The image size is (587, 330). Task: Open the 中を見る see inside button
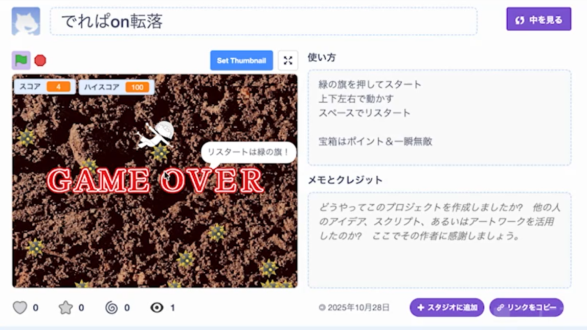[538, 19]
